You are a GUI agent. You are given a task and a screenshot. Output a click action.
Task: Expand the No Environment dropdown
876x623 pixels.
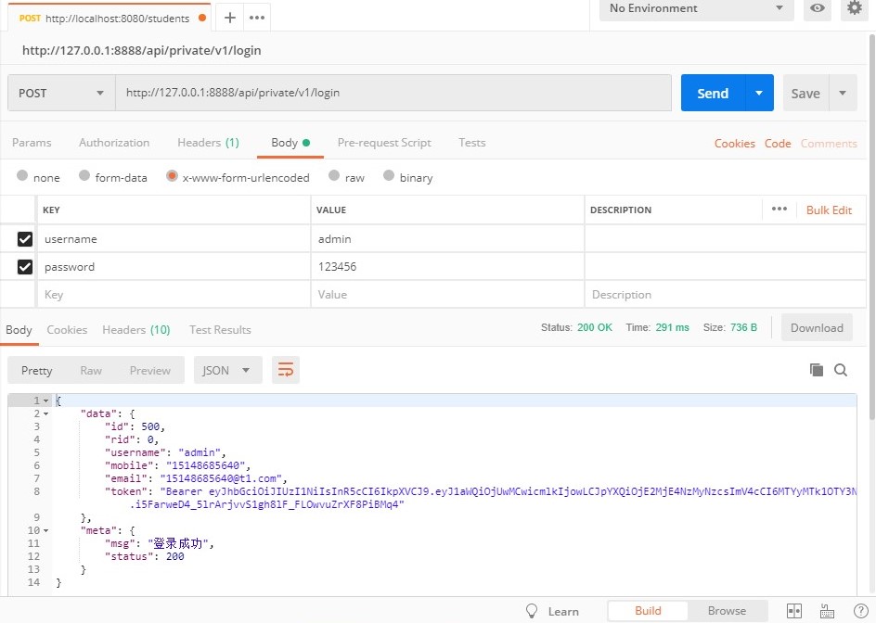(x=696, y=8)
